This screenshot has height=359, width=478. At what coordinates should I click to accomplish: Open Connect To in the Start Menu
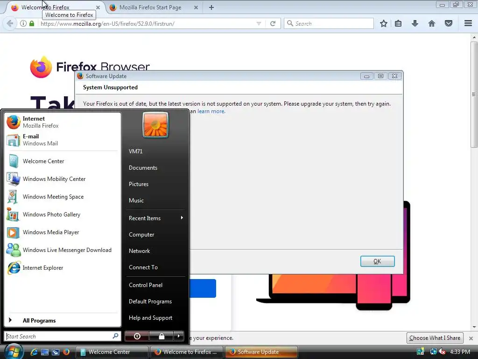point(155,267)
